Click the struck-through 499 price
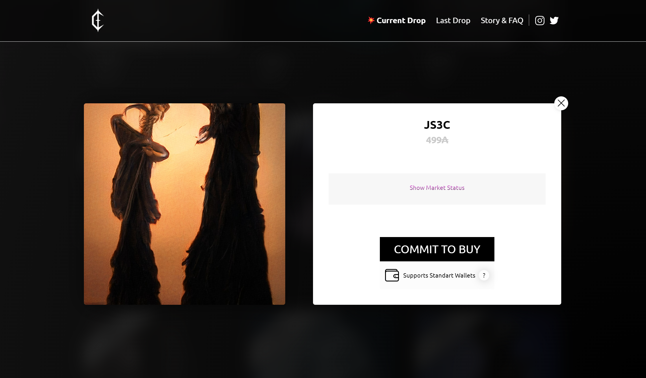The image size is (646, 378). 437,140
